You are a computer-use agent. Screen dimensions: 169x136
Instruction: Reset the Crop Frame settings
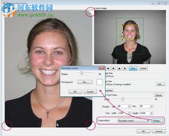click(158, 95)
